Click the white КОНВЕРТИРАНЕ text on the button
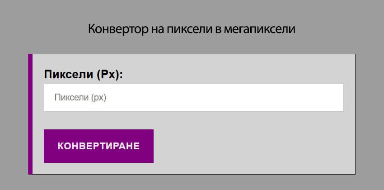Viewport: 384px width, 190px height. 98,146
